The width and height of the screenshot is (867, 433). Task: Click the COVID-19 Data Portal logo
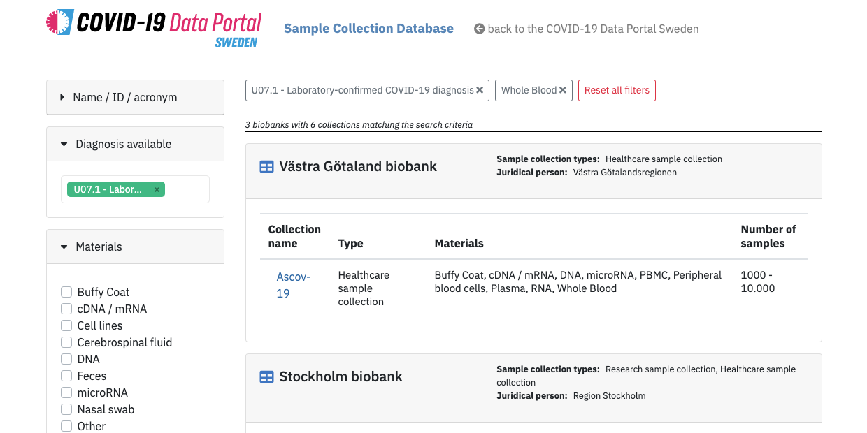coord(153,28)
